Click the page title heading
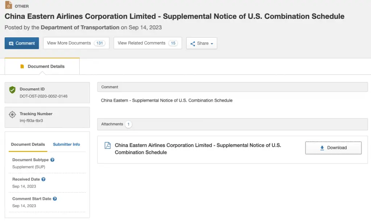This screenshot has width=371, height=222. point(174,16)
